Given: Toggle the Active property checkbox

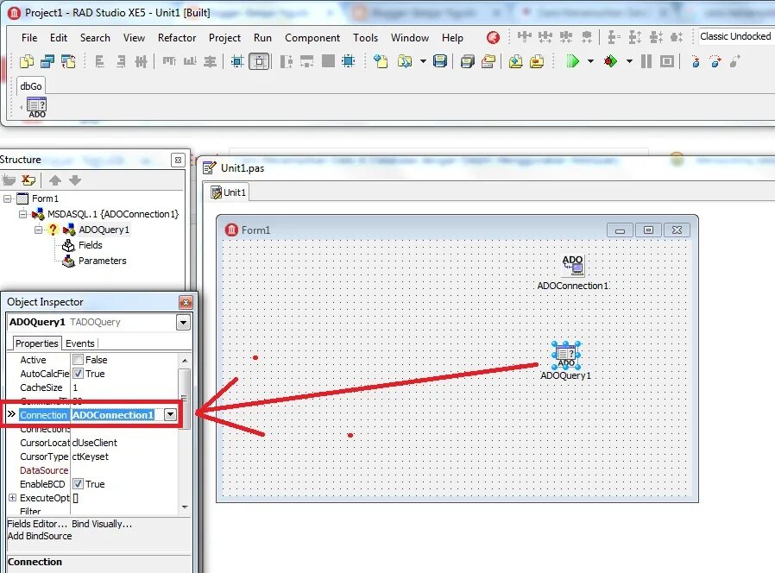Looking at the screenshot, I should pos(78,360).
